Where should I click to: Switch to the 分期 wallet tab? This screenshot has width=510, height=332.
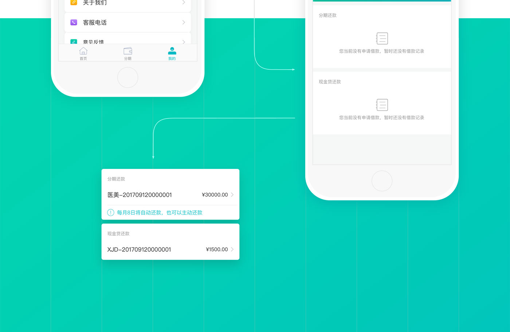coord(127,53)
